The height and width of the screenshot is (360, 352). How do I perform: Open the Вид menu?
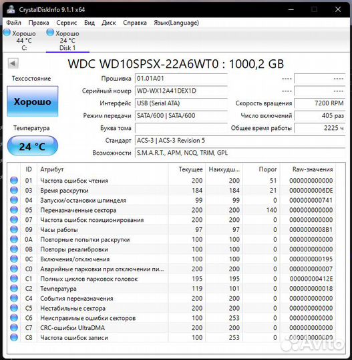[x=90, y=23]
